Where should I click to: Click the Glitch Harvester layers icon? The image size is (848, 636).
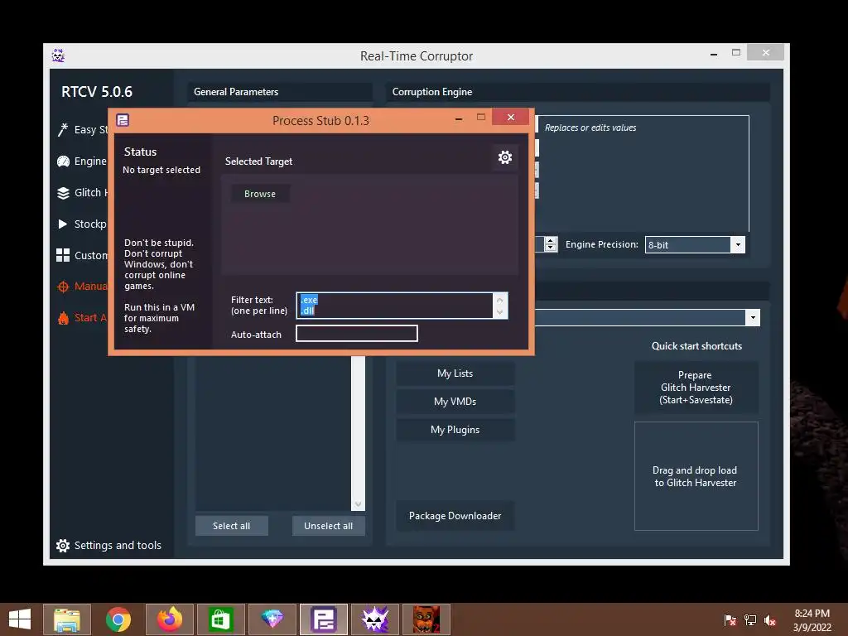tap(63, 193)
